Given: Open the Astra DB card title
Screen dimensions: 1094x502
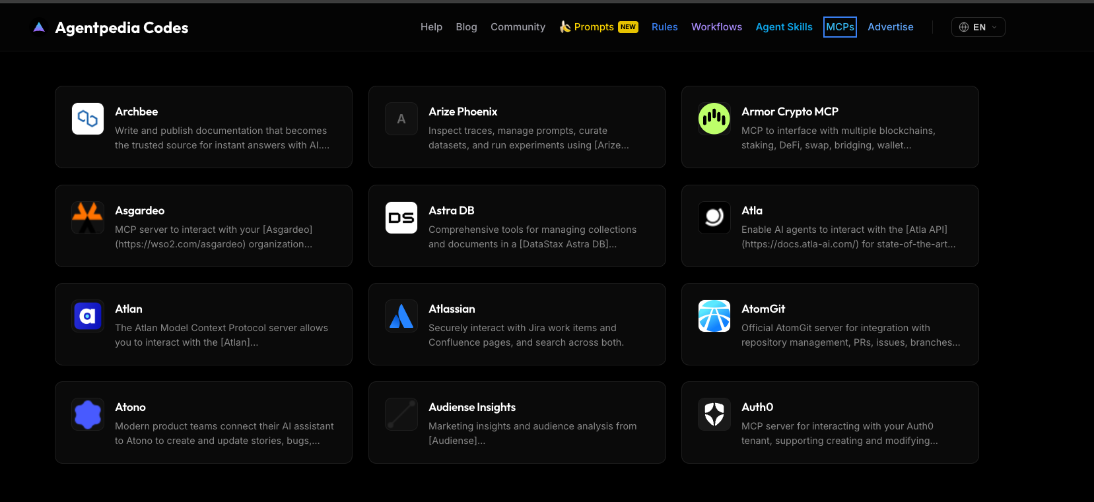Looking at the screenshot, I should pos(452,210).
